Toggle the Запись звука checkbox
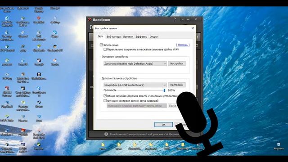288x162 pixels. point(101,45)
